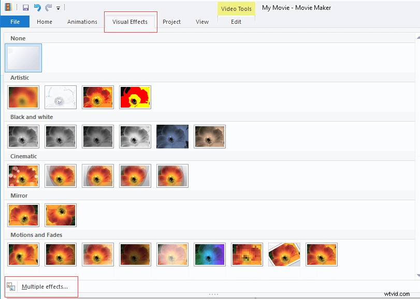This screenshot has width=420, height=299.
Task: Apply the first Black and white effect
Action: [23, 136]
